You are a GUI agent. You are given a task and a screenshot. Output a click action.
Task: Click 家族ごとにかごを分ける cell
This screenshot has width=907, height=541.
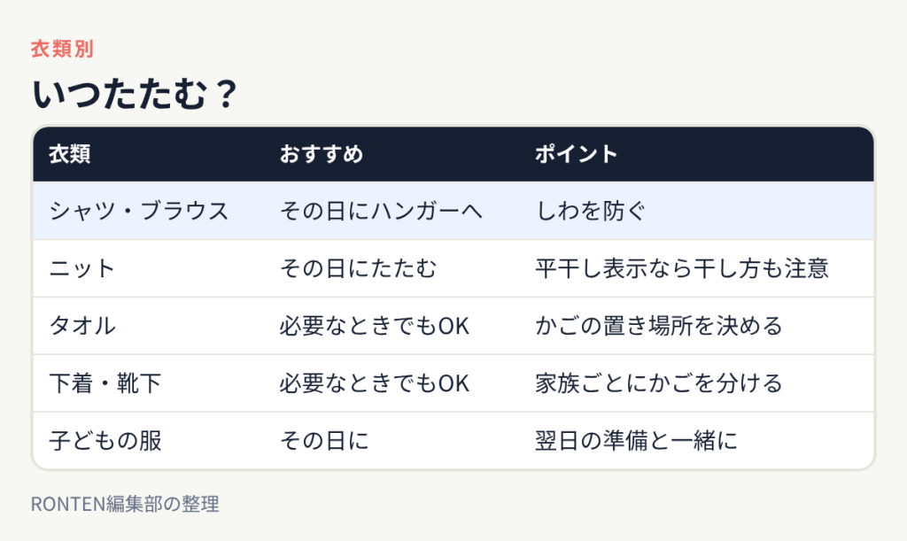click(x=659, y=383)
